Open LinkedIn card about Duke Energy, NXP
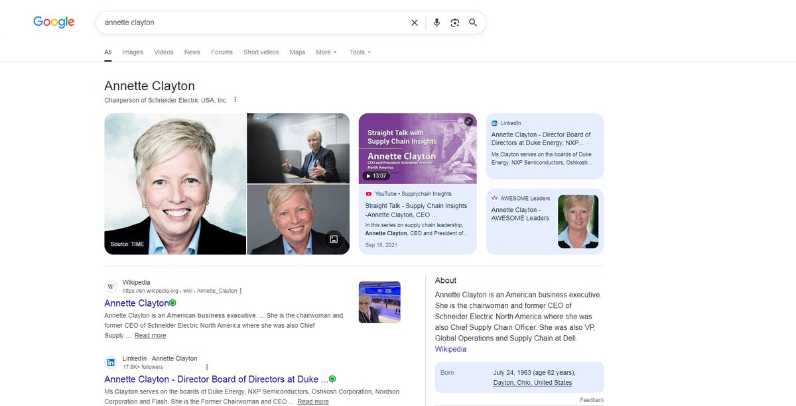Screen dimensions: 796x406 pos(541,138)
